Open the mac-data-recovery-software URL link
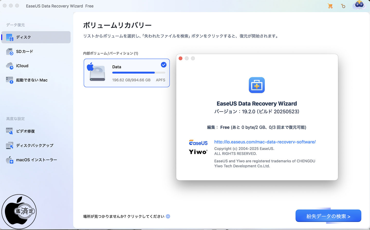This screenshot has height=230, width=370. pos(265,142)
